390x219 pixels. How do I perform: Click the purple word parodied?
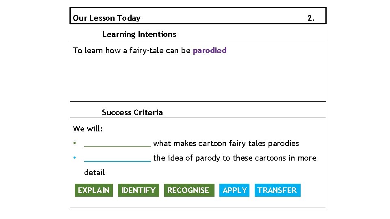pos(210,51)
